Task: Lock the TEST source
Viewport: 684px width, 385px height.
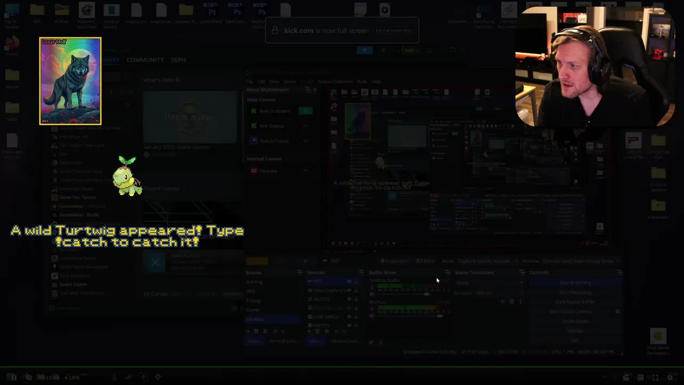Action: 356,281
